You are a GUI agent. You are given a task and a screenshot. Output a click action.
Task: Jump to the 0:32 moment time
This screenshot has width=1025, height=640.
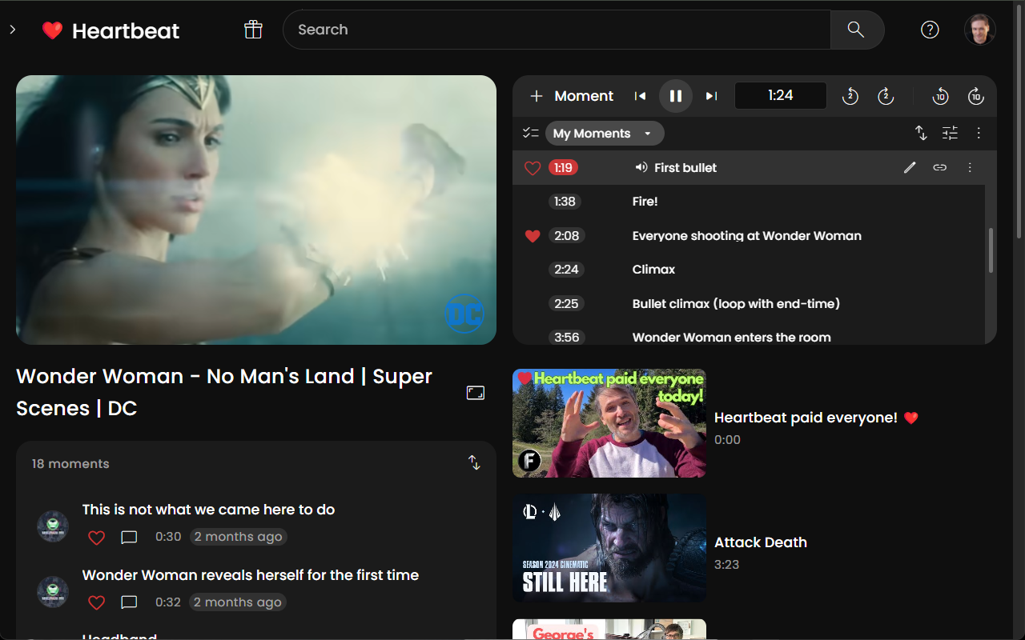[x=168, y=602]
